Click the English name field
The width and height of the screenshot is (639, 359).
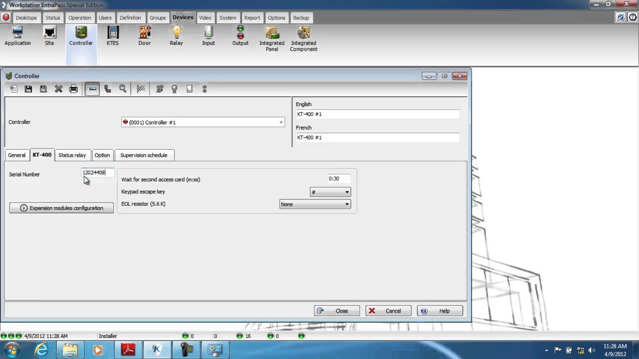point(377,114)
